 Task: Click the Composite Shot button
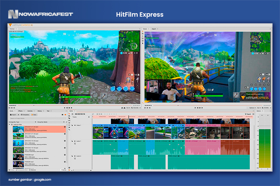(x=22, y=170)
